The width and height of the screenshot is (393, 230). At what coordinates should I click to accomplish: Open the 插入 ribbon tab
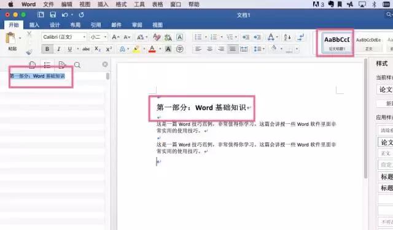tap(34, 25)
